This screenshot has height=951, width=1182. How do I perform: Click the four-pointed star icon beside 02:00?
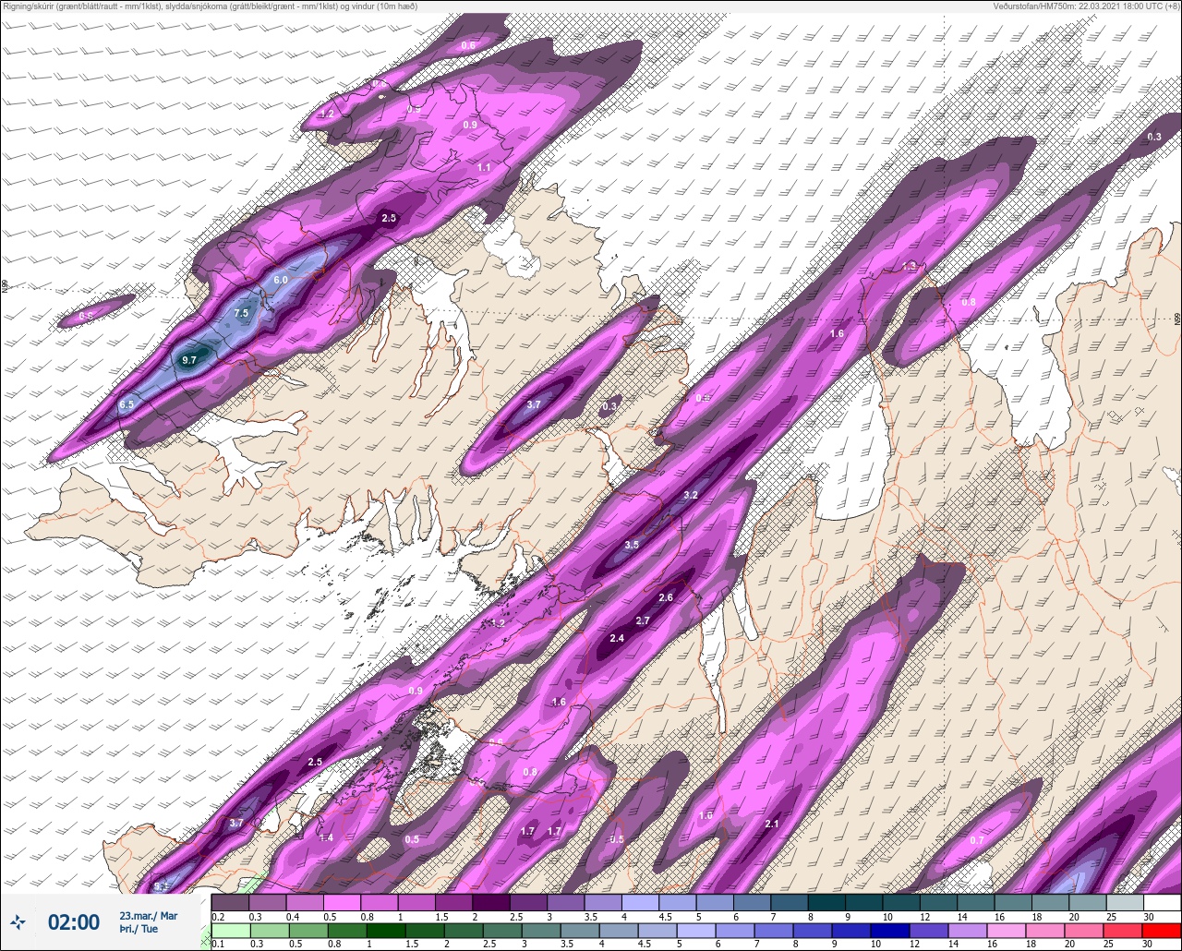(18, 921)
